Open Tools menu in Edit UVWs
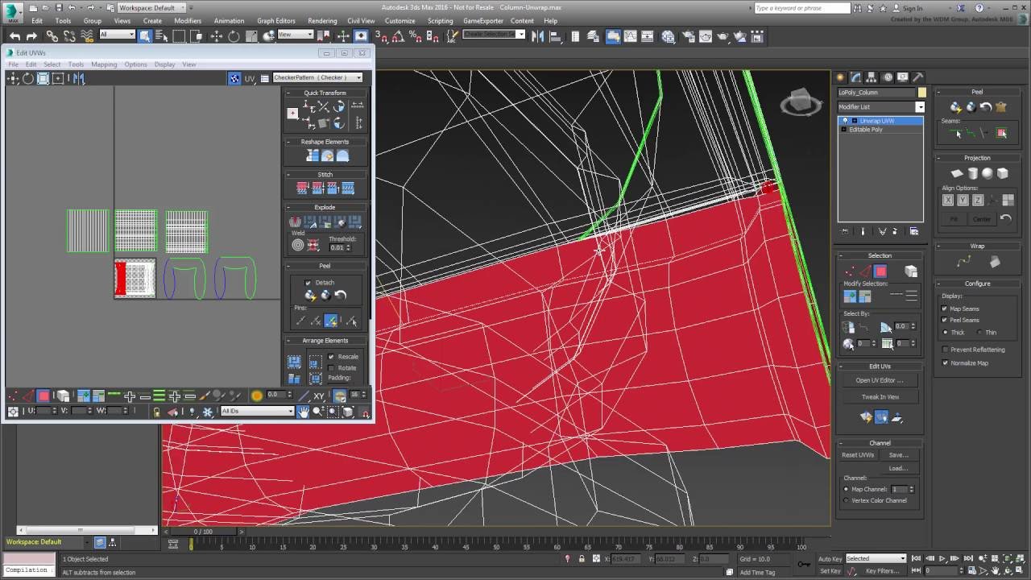 tap(76, 64)
